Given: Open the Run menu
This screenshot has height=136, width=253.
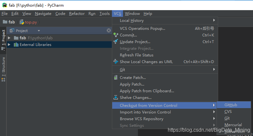Looking at the screenshot, I should [x=92, y=14].
